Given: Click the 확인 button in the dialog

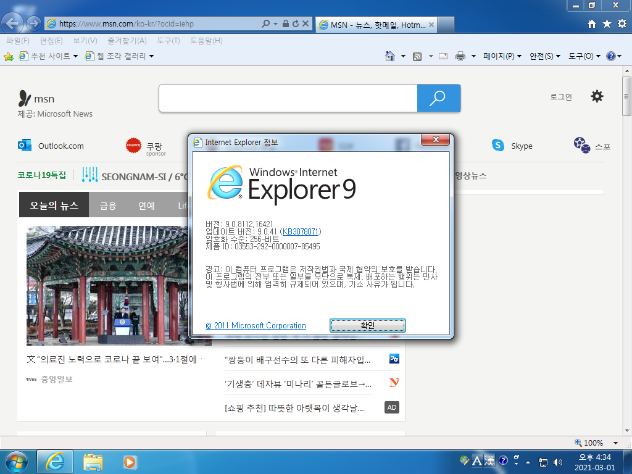Looking at the screenshot, I should (x=368, y=325).
